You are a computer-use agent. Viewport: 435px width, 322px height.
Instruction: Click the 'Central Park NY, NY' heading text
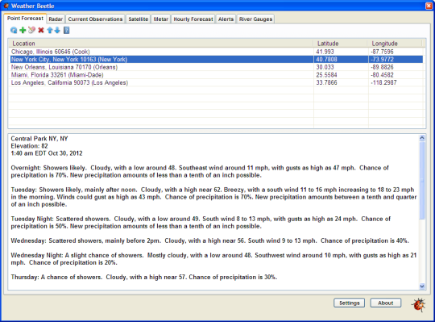(39, 139)
